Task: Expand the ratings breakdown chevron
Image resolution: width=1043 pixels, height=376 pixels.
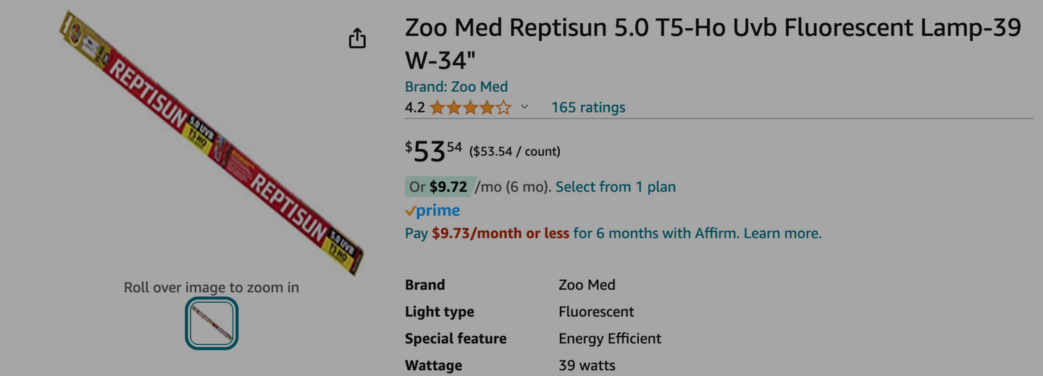Action: [x=525, y=107]
